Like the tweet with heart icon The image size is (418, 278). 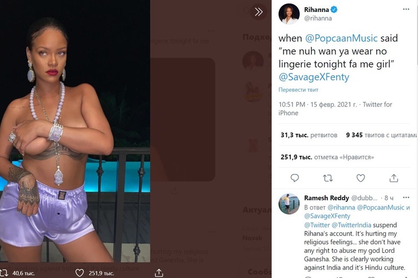pos(361,178)
